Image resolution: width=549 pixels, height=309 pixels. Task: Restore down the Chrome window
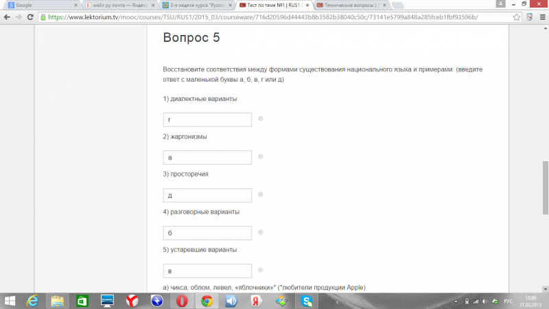[524, 4]
